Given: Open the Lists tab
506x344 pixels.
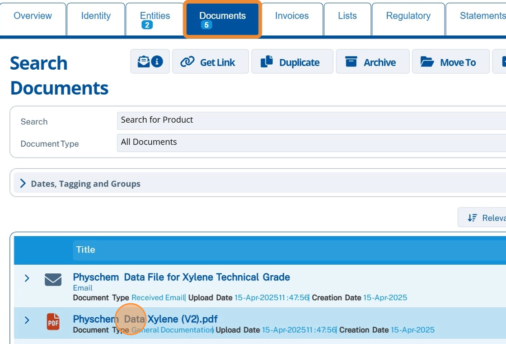Looking at the screenshot, I should pos(347,16).
